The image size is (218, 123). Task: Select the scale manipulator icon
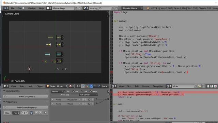pyautogui.click(x=98, y=86)
